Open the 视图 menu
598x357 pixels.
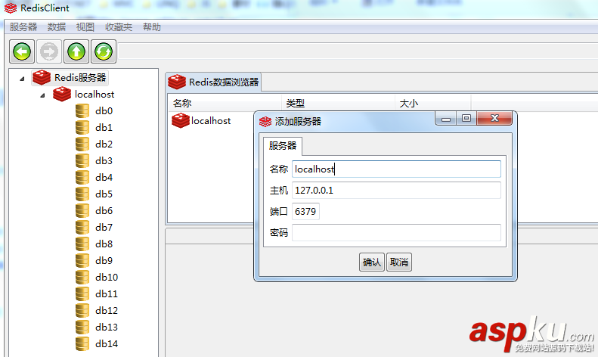(85, 27)
